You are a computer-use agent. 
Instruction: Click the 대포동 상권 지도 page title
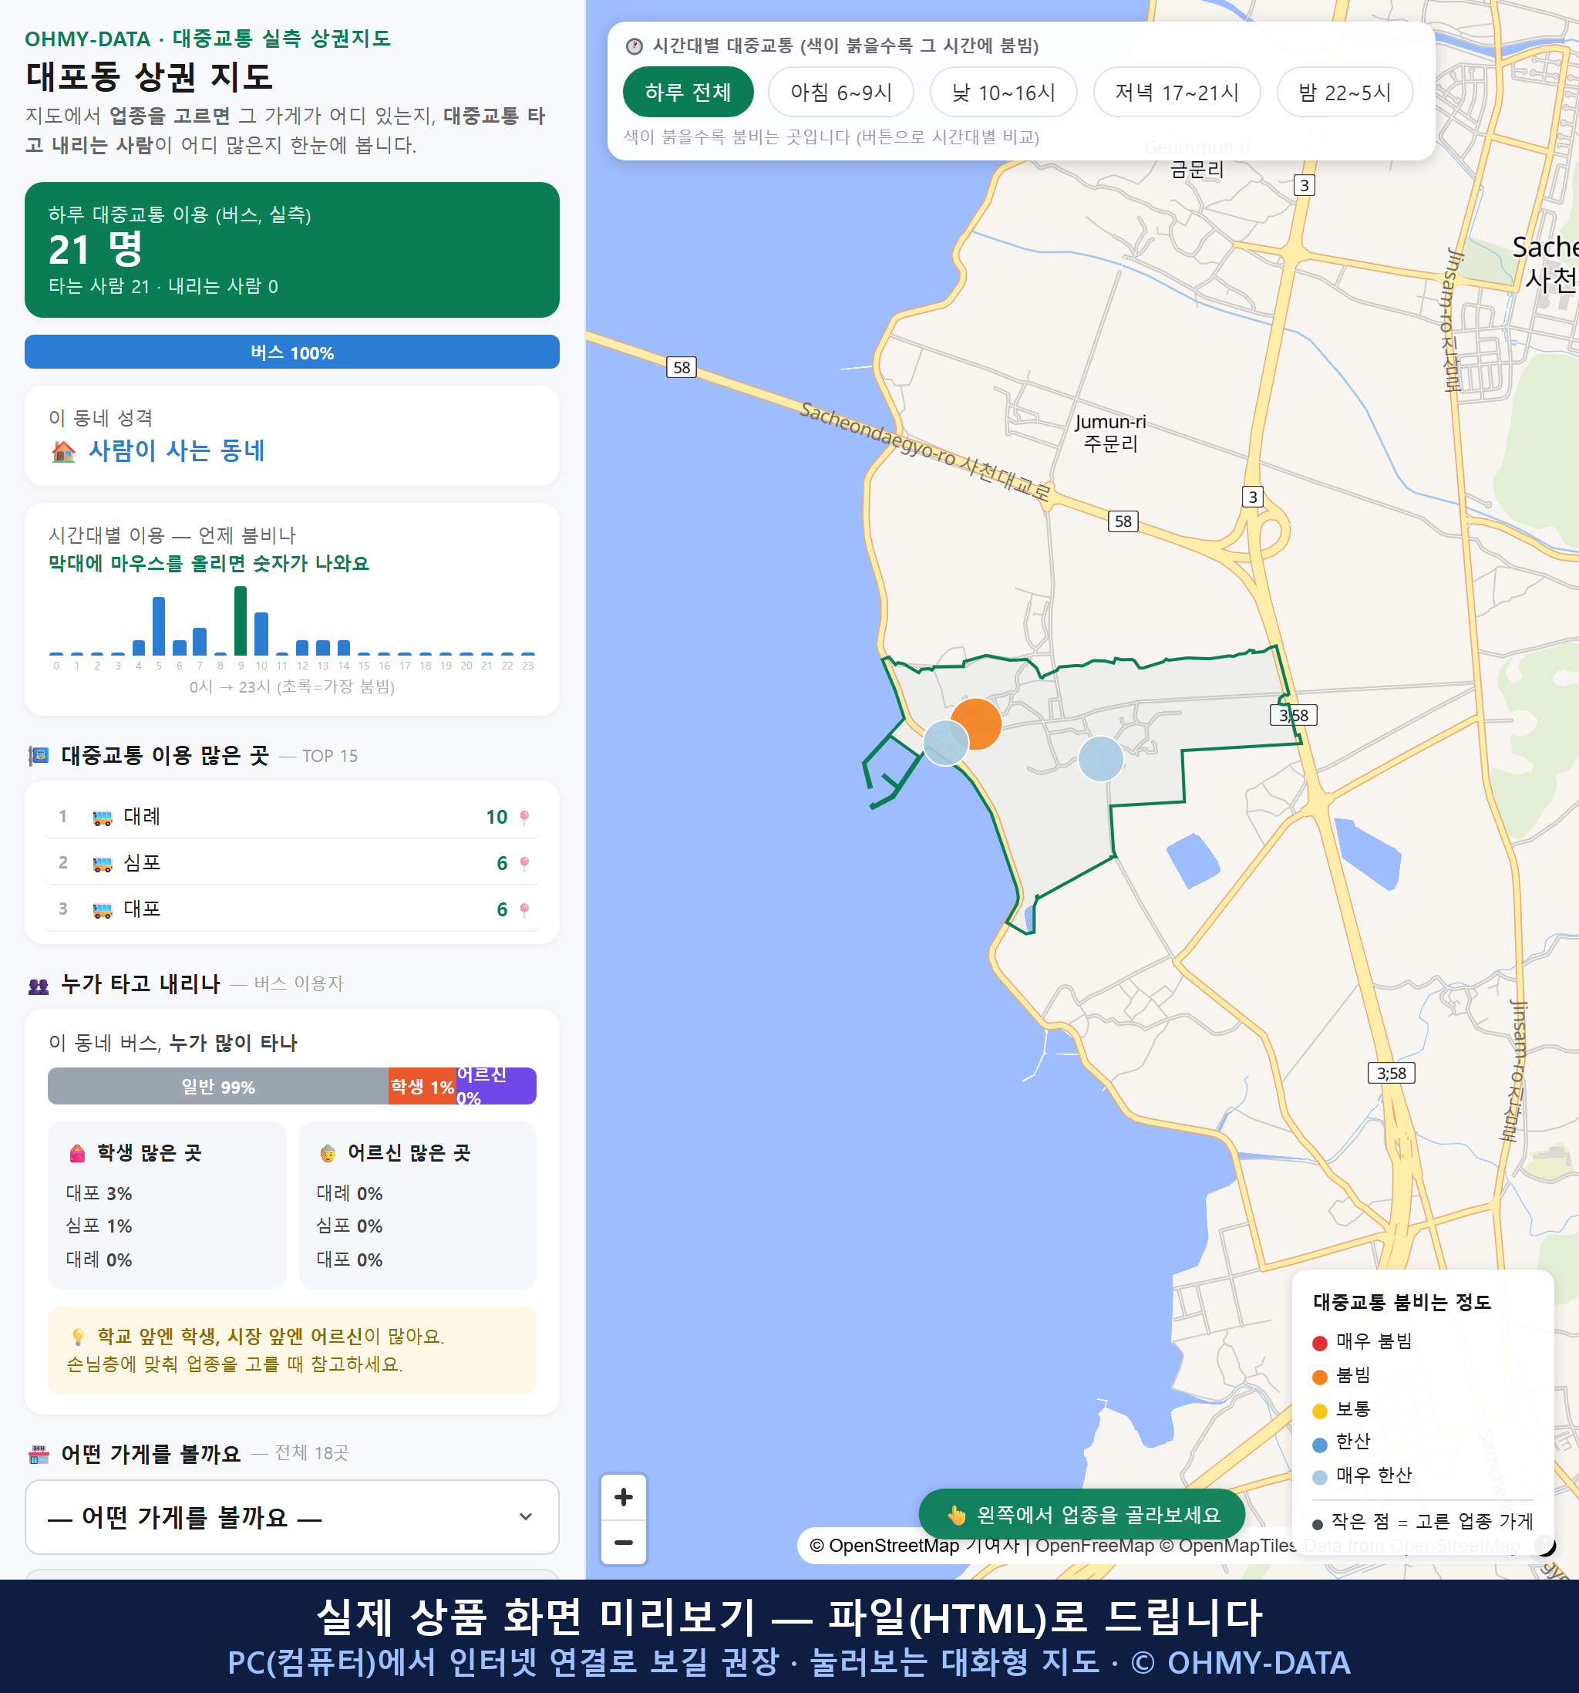click(149, 76)
